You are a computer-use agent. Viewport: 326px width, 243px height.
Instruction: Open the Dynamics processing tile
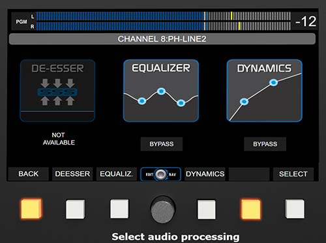[264, 91]
